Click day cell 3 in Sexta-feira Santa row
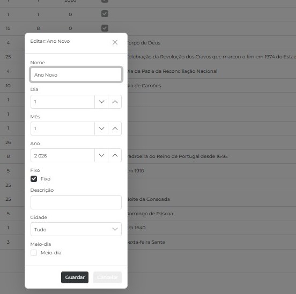296x294 pixels. tap(8, 242)
